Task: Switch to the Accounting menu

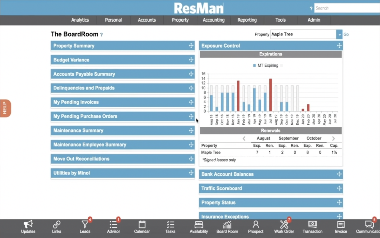Action: [214, 20]
